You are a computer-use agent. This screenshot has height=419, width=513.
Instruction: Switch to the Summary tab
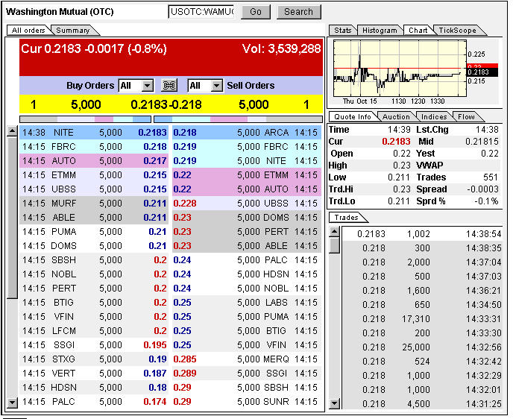click(x=74, y=31)
